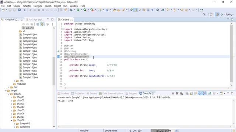This screenshot has width=236, height=132.
Task: Toggle Scroll Lock in Console toolbar
Action: [x=191, y=93]
